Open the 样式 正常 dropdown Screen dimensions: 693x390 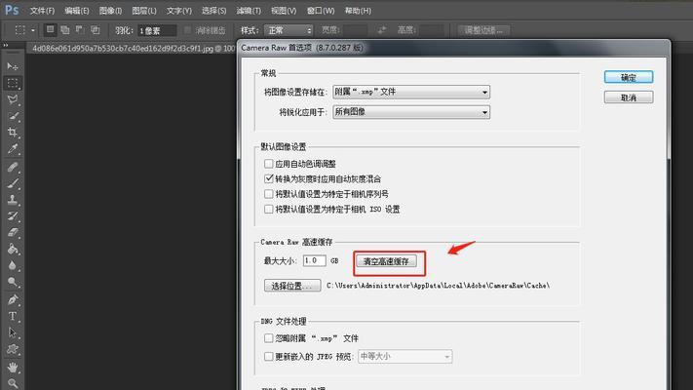[289, 30]
